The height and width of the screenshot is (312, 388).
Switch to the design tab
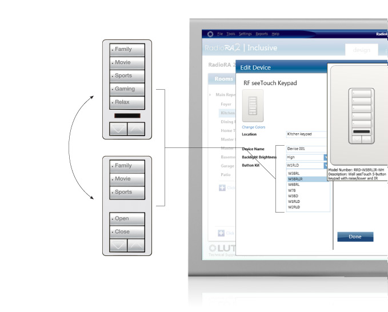[x=362, y=50]
